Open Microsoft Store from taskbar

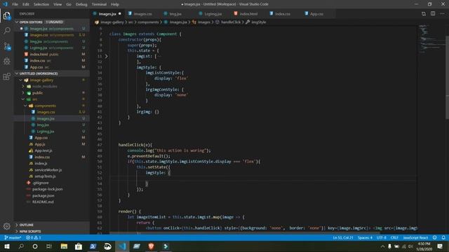click(79, 246)
